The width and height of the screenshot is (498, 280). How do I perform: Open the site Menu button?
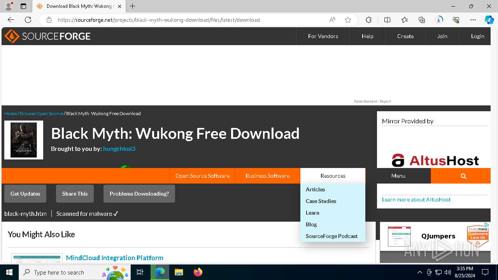[398, 176]
